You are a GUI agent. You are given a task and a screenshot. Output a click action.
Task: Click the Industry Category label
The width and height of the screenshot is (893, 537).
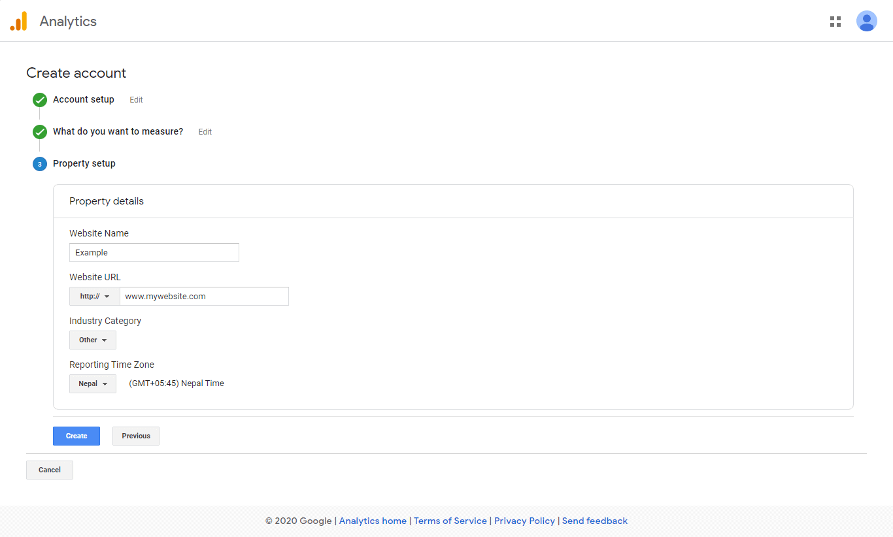[105, 321]
